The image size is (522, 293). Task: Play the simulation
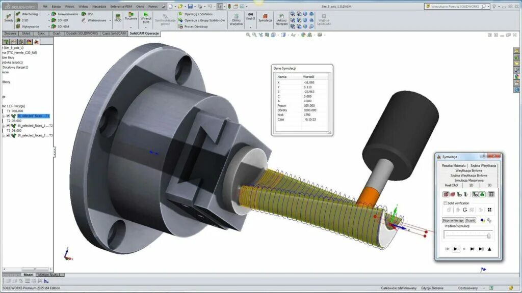455,249
